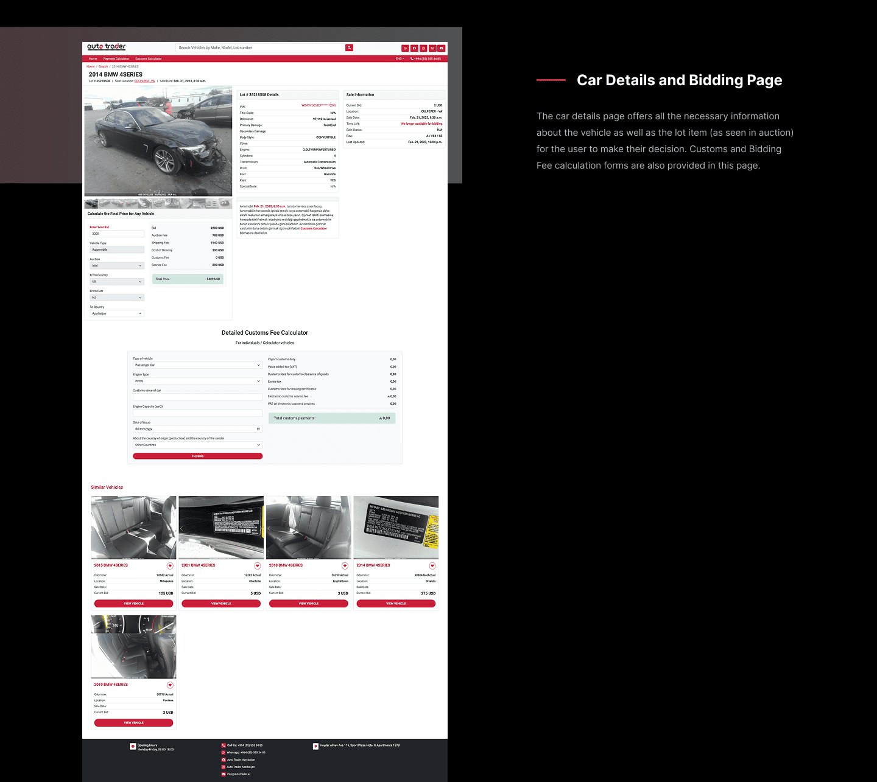Click the red search magnifier button
This screenshot has width=877, height=782.
pos(349,47)
